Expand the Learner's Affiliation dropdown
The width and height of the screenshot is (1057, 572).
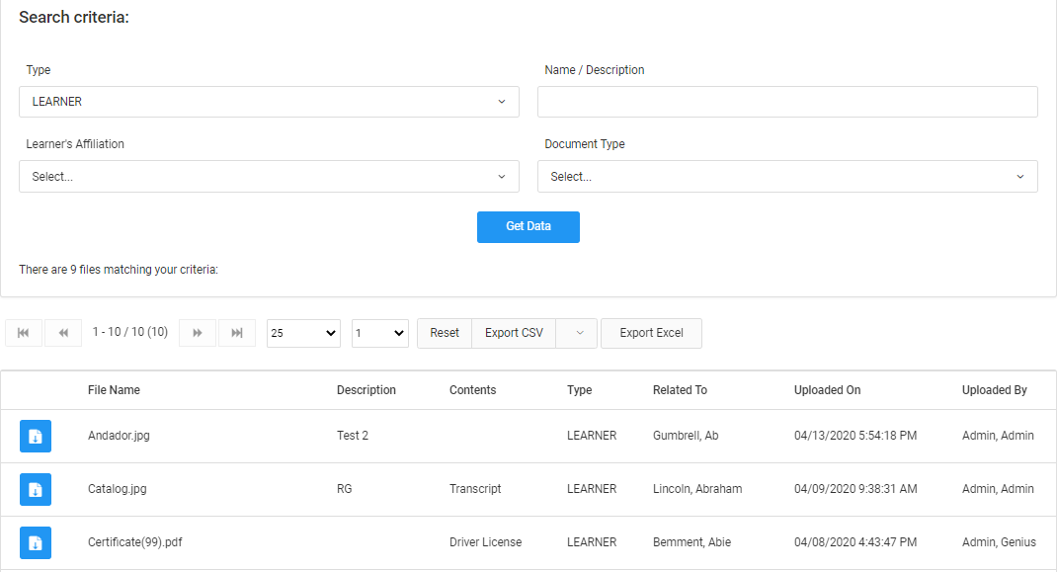click(269, 177)
